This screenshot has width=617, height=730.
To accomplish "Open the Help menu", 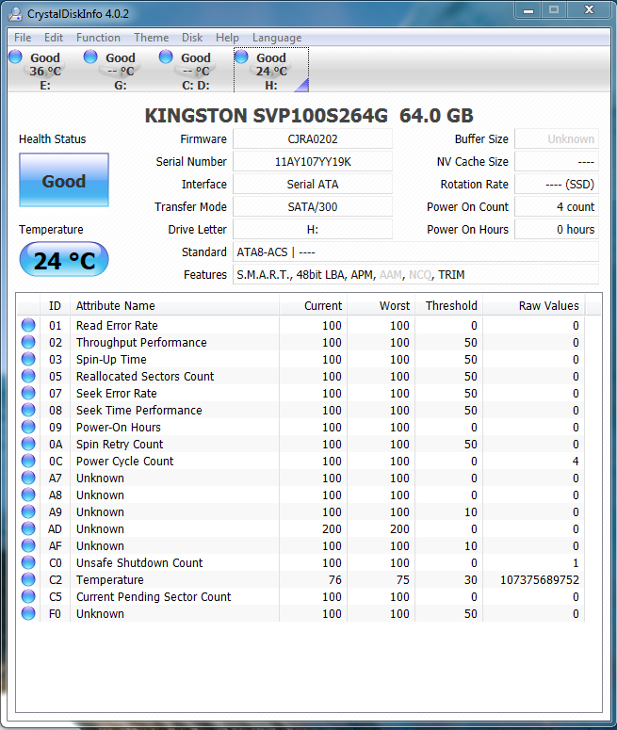I will tap(227, 38).
